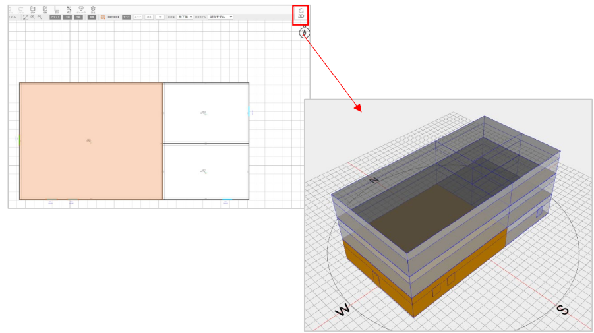Click the orange hatched swatch icon
594x333 pixels.
(x=103, y=17)
